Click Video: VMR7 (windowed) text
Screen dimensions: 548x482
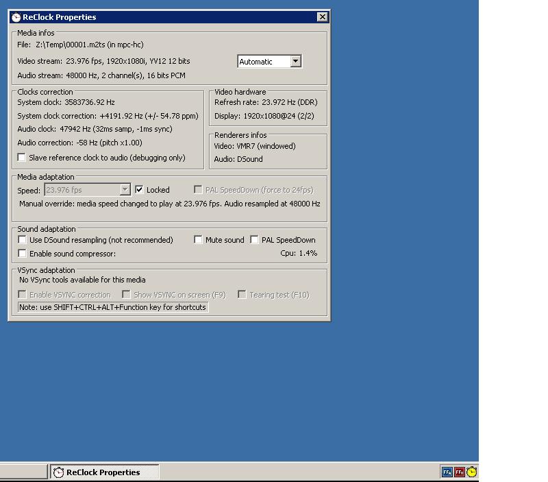click(255, 146)
